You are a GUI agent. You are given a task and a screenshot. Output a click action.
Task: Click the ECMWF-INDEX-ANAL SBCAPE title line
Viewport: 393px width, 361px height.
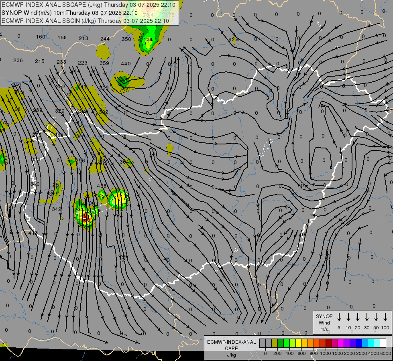coord(89,5)
